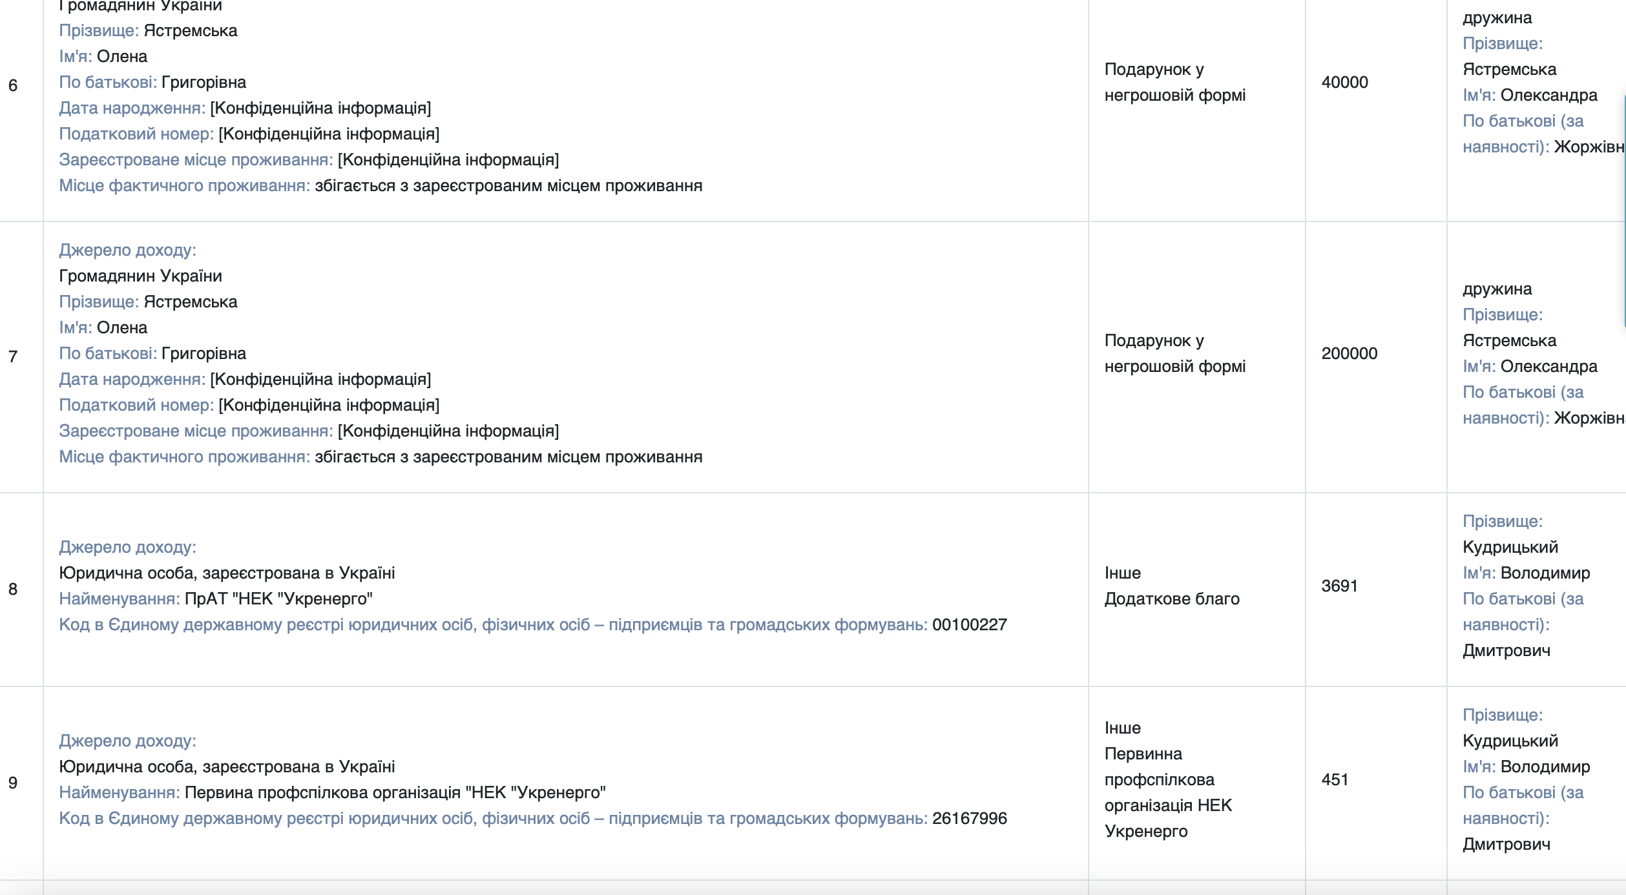Click the 3691 income amount
Viewport: 1626px width, 895px height.
(1339, 586)
